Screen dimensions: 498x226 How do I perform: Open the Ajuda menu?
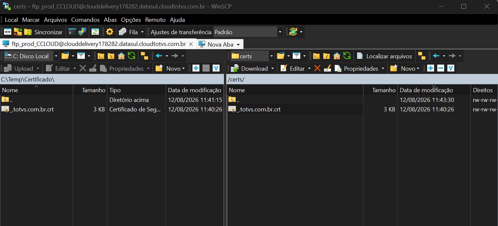coord(177,20)
